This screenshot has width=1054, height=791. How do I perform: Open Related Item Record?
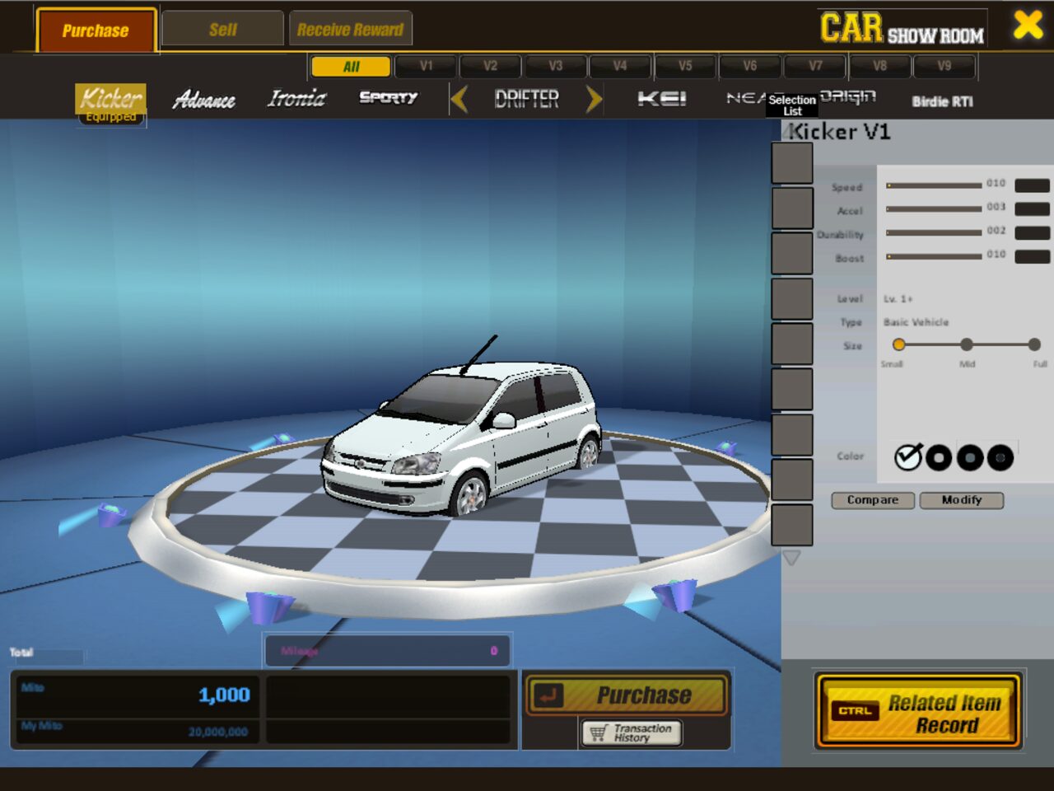(919, 712)
